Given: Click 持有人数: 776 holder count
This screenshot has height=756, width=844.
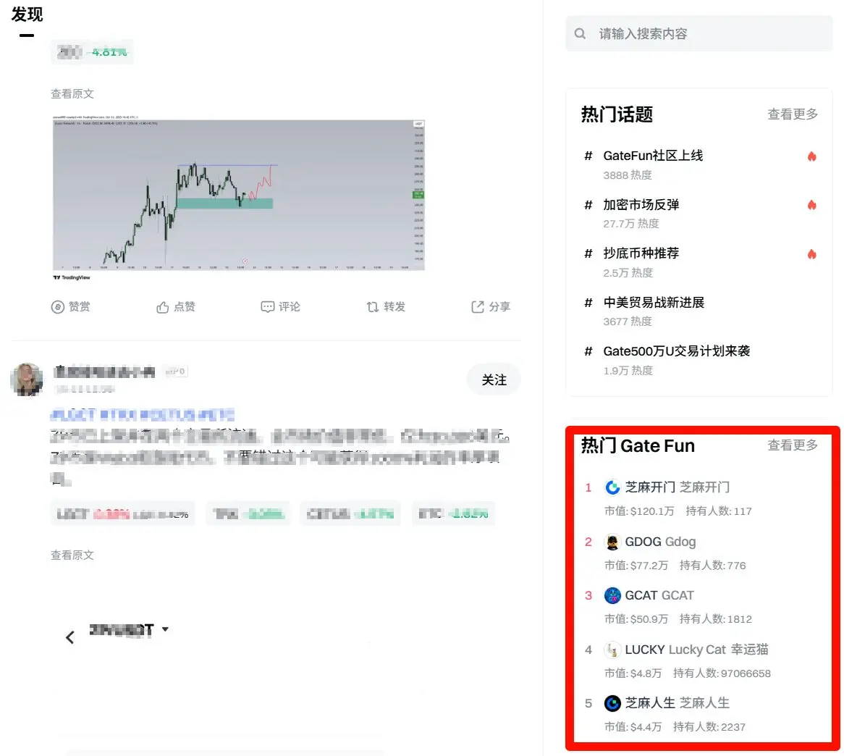Looking at the screenshot, I should [713, 566].
